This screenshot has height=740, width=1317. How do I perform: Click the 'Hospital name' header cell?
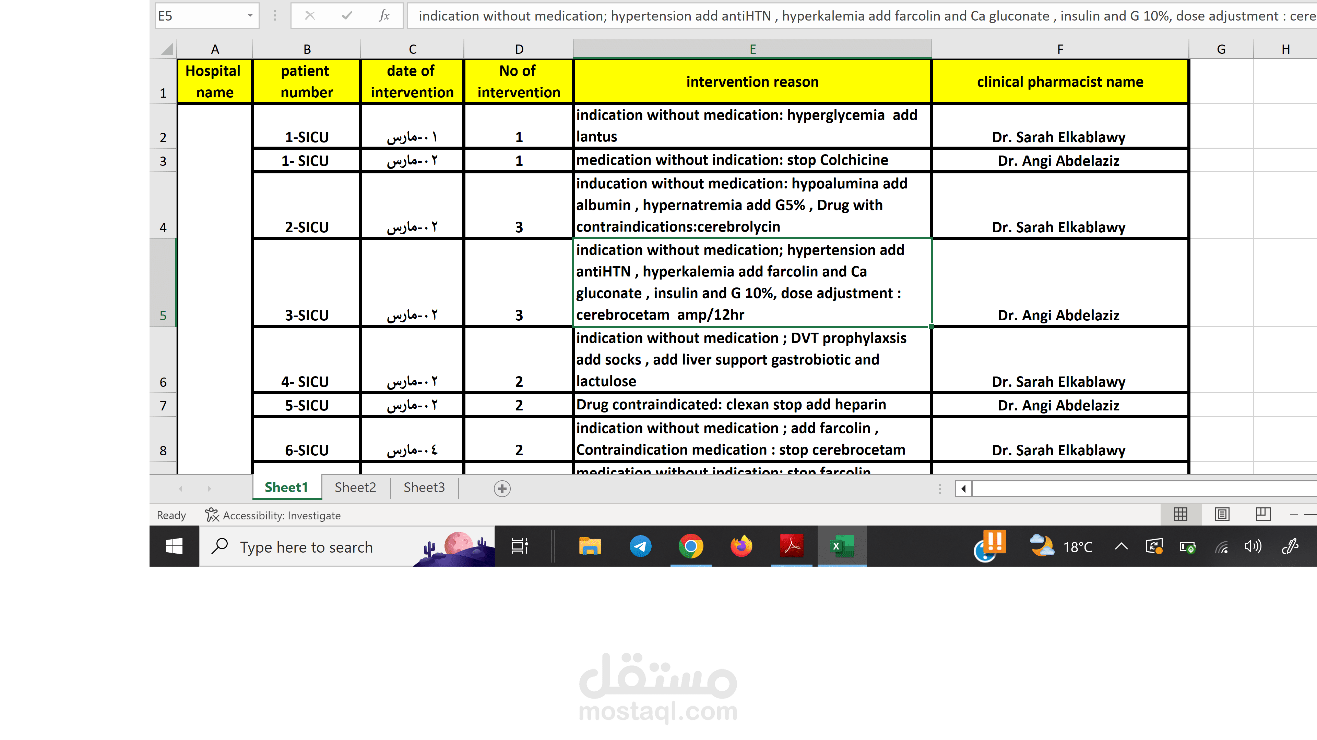pyautogui.click(x=215, y=82)
